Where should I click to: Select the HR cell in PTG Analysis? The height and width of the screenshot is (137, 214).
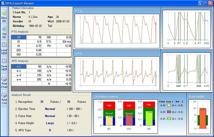click(x=19, y=37)
